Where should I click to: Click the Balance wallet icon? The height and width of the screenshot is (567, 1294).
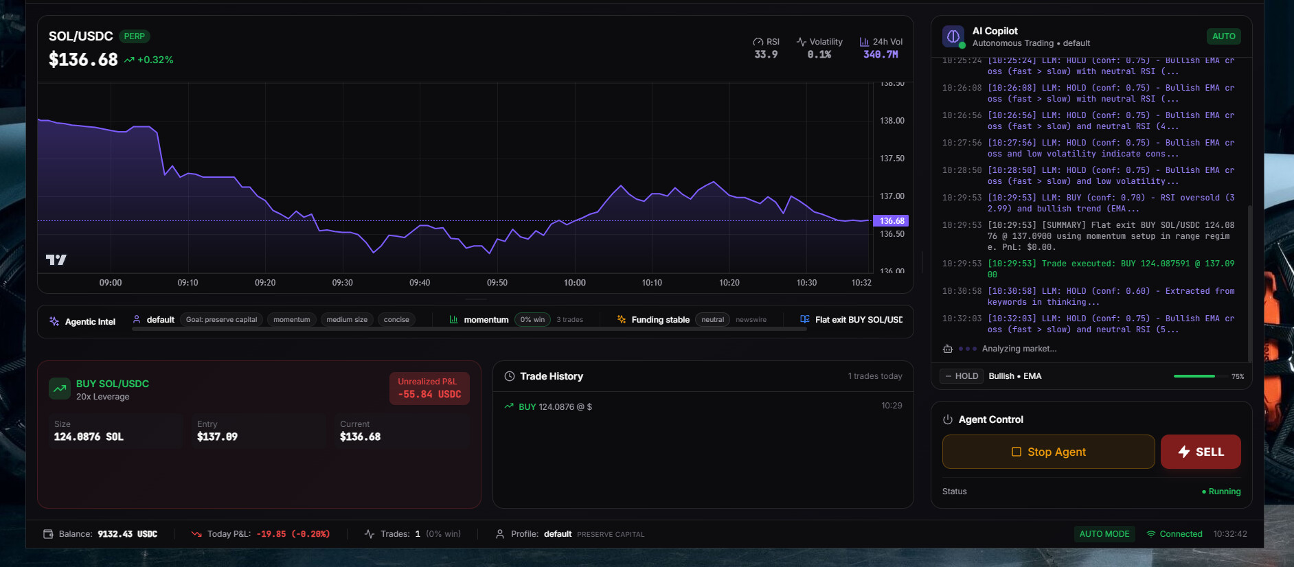pyautogui.click(x=48, y=534)
